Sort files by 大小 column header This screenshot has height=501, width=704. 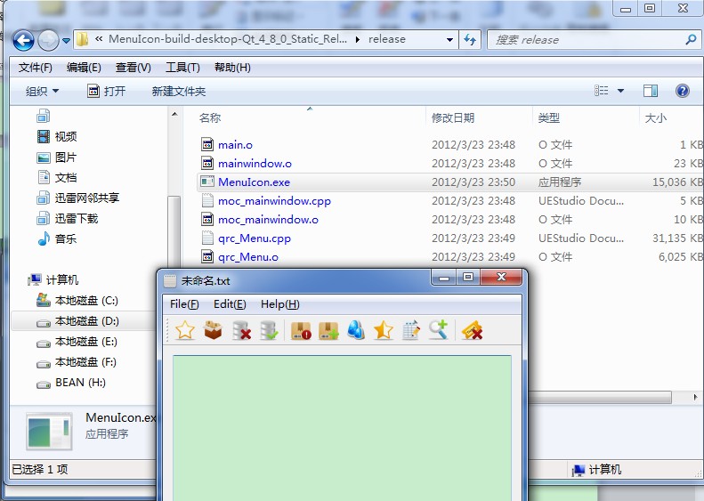coord(656,117)
